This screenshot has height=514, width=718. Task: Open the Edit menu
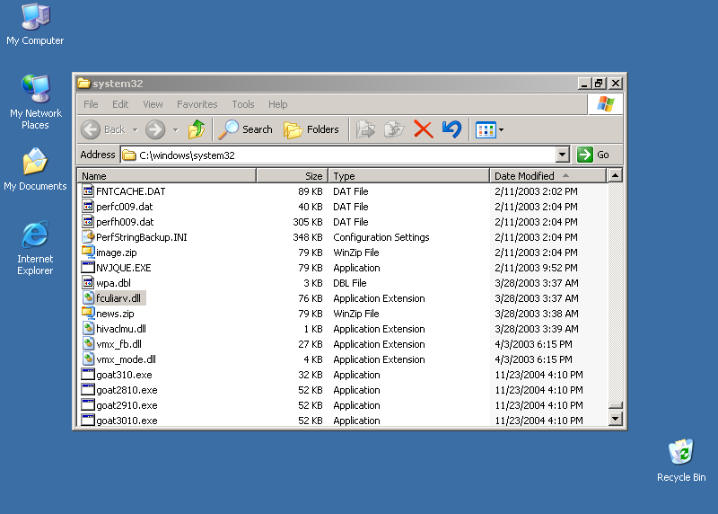[120, 104]
